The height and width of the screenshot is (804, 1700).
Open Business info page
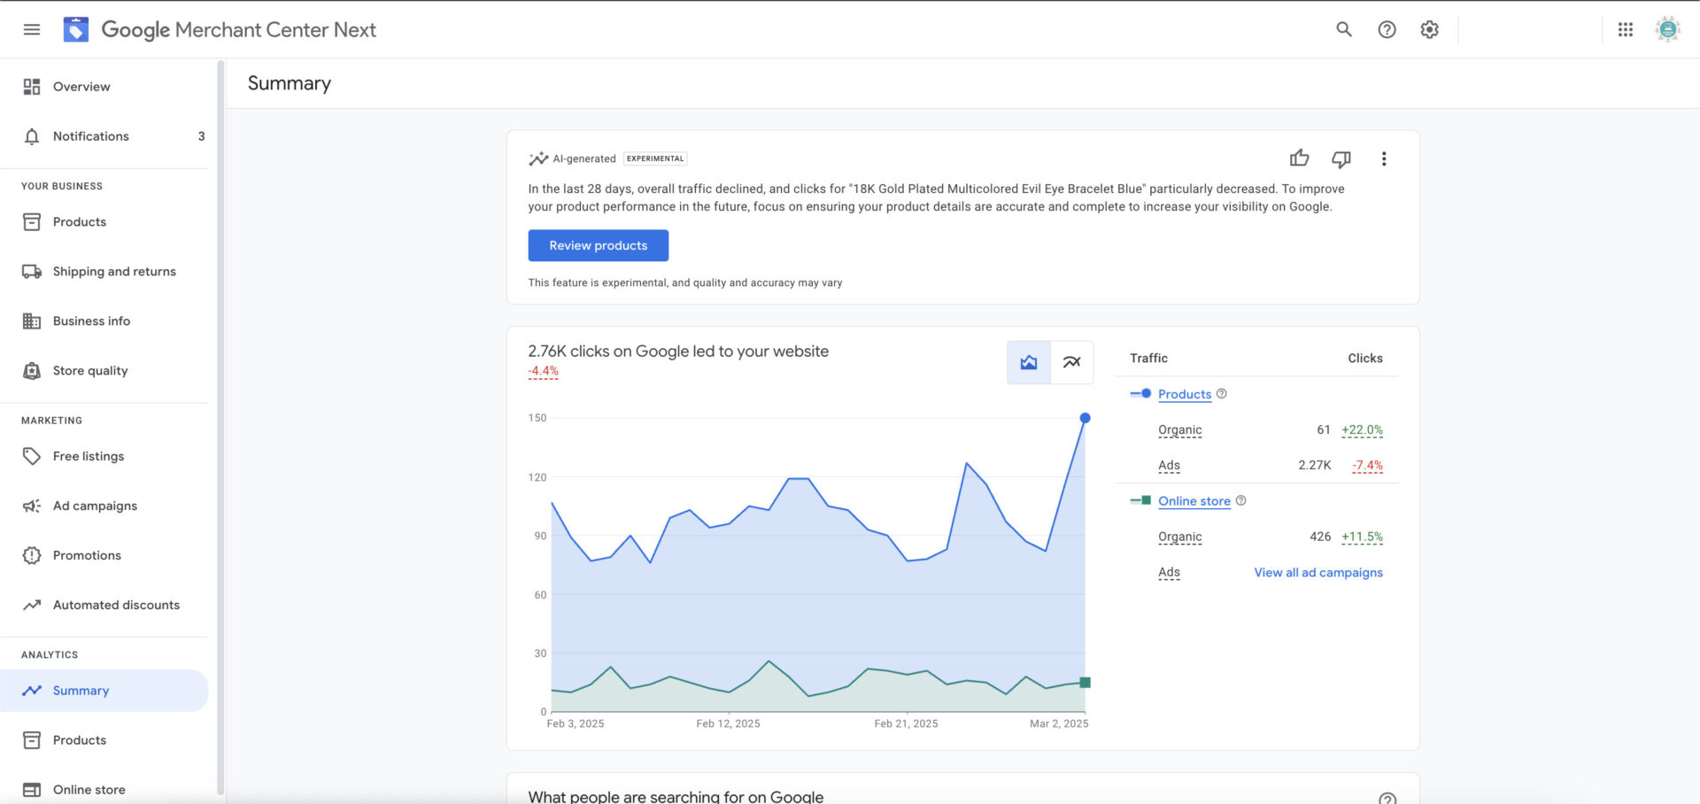pos(104,321)
